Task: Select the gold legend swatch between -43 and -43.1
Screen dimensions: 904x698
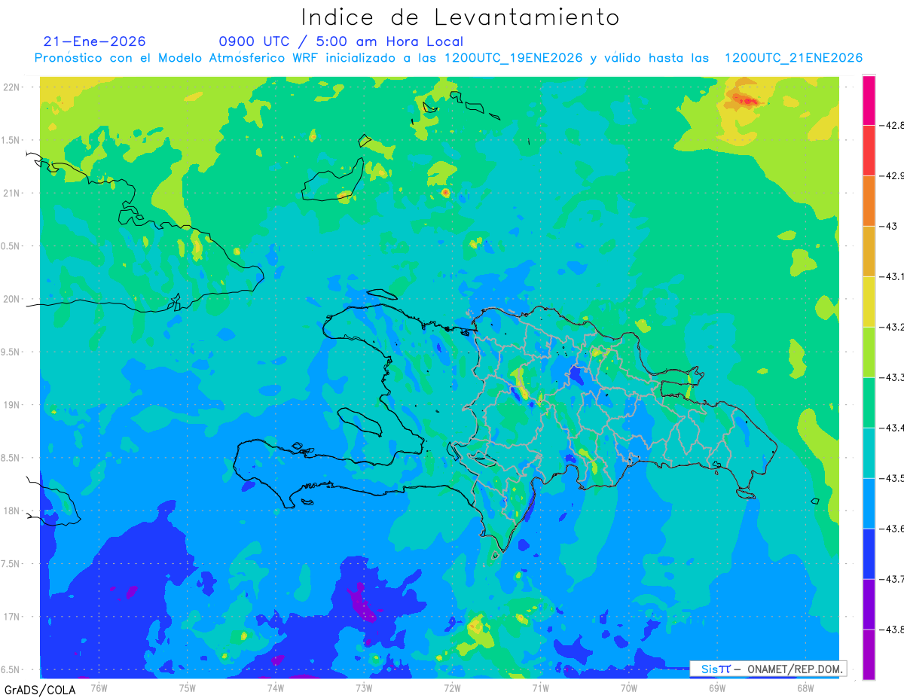Action: click(x=869, y=251)
